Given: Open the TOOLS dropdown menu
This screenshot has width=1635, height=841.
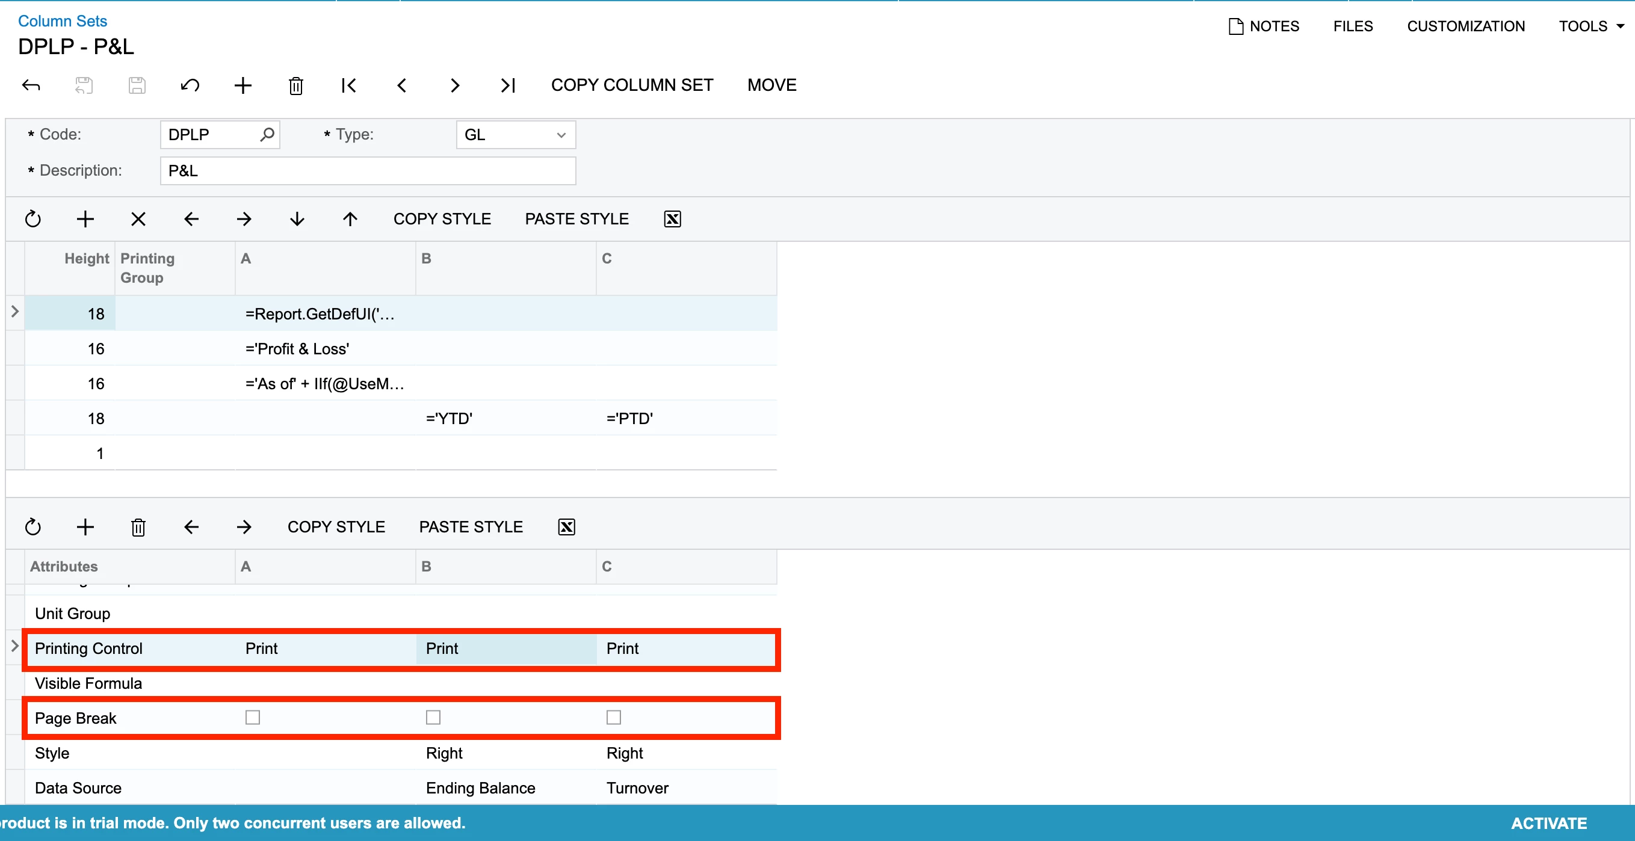Looking at the screenshot, I should point(1591,26).
